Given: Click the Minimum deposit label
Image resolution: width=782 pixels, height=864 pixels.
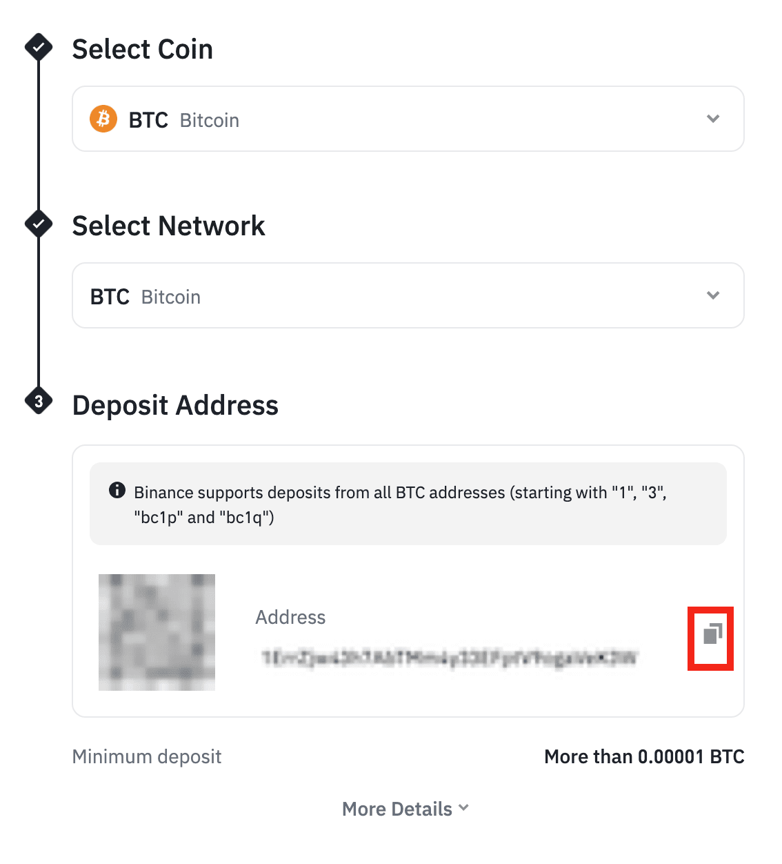Looking at the screenshot, I should coord(147,756).
